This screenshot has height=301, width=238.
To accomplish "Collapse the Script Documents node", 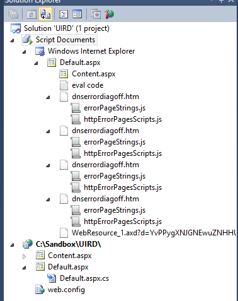I will 13,40.
